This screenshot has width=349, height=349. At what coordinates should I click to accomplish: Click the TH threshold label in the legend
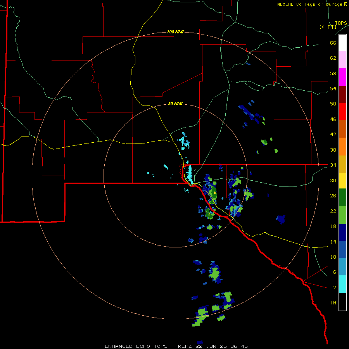(333, 302)
